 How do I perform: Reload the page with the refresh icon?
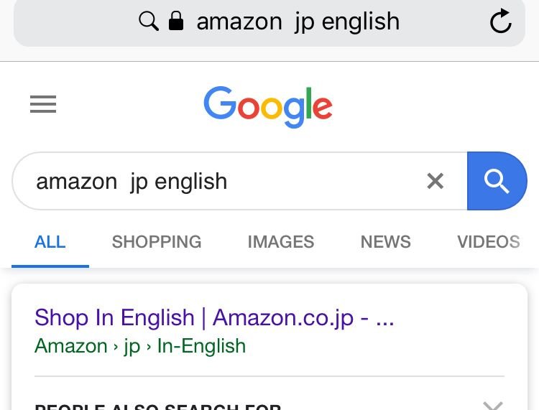click(500, 21)
